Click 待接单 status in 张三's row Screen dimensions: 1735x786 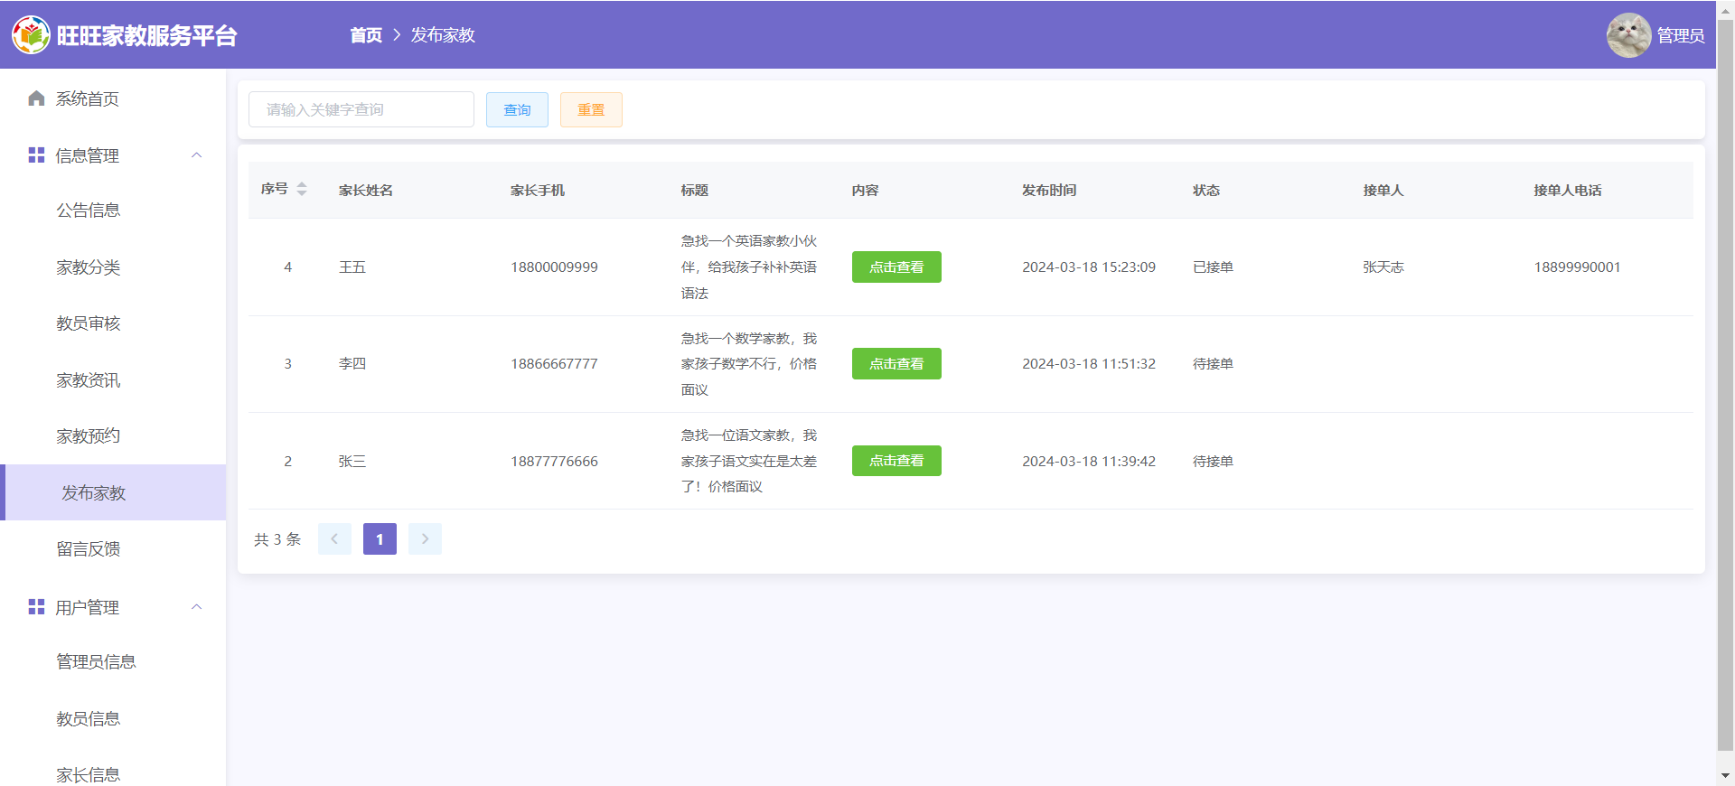(x=1213, y=462)
